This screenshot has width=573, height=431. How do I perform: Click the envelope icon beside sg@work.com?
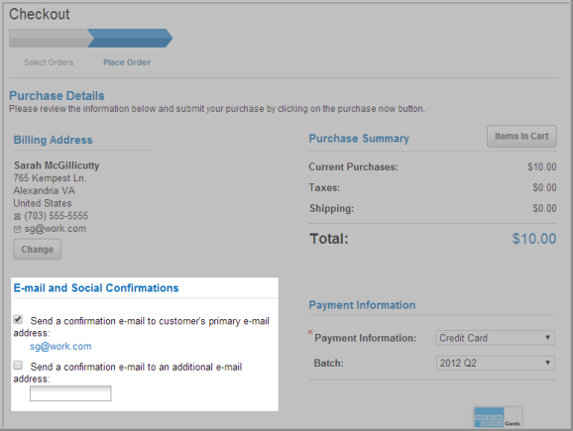click(x=17, y=230)
